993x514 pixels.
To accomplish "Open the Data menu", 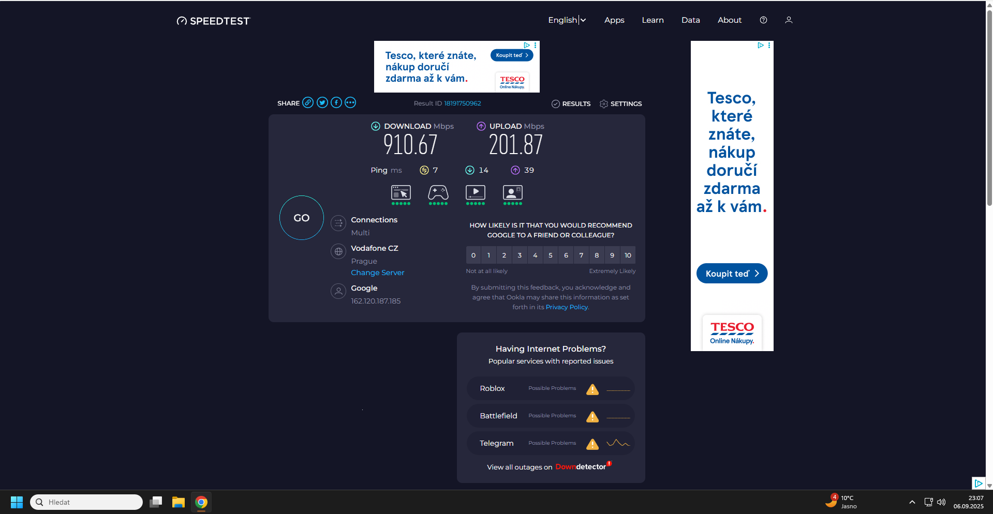I will pos(690,20).
